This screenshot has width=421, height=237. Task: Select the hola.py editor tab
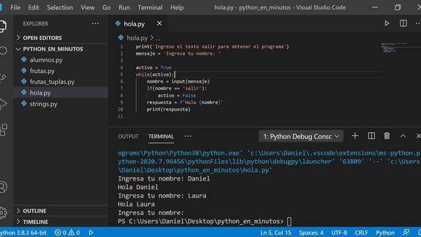click(x=137, y=24)
